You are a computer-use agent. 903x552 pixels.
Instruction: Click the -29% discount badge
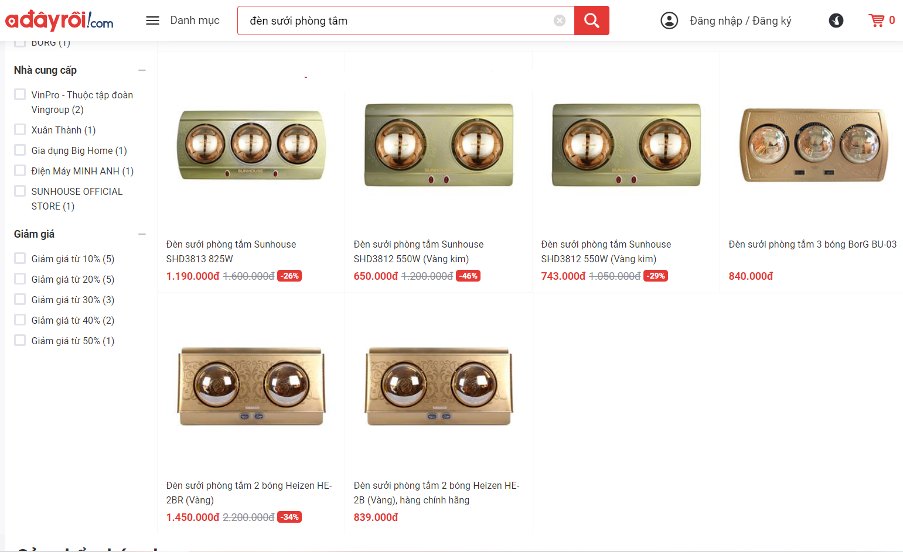656,276
